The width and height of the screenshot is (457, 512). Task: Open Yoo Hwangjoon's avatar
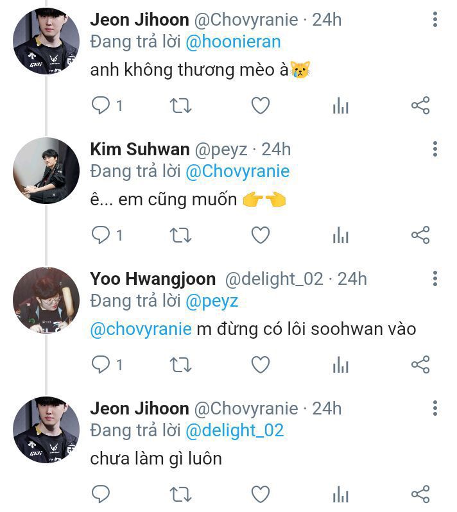tap(46, 300)
